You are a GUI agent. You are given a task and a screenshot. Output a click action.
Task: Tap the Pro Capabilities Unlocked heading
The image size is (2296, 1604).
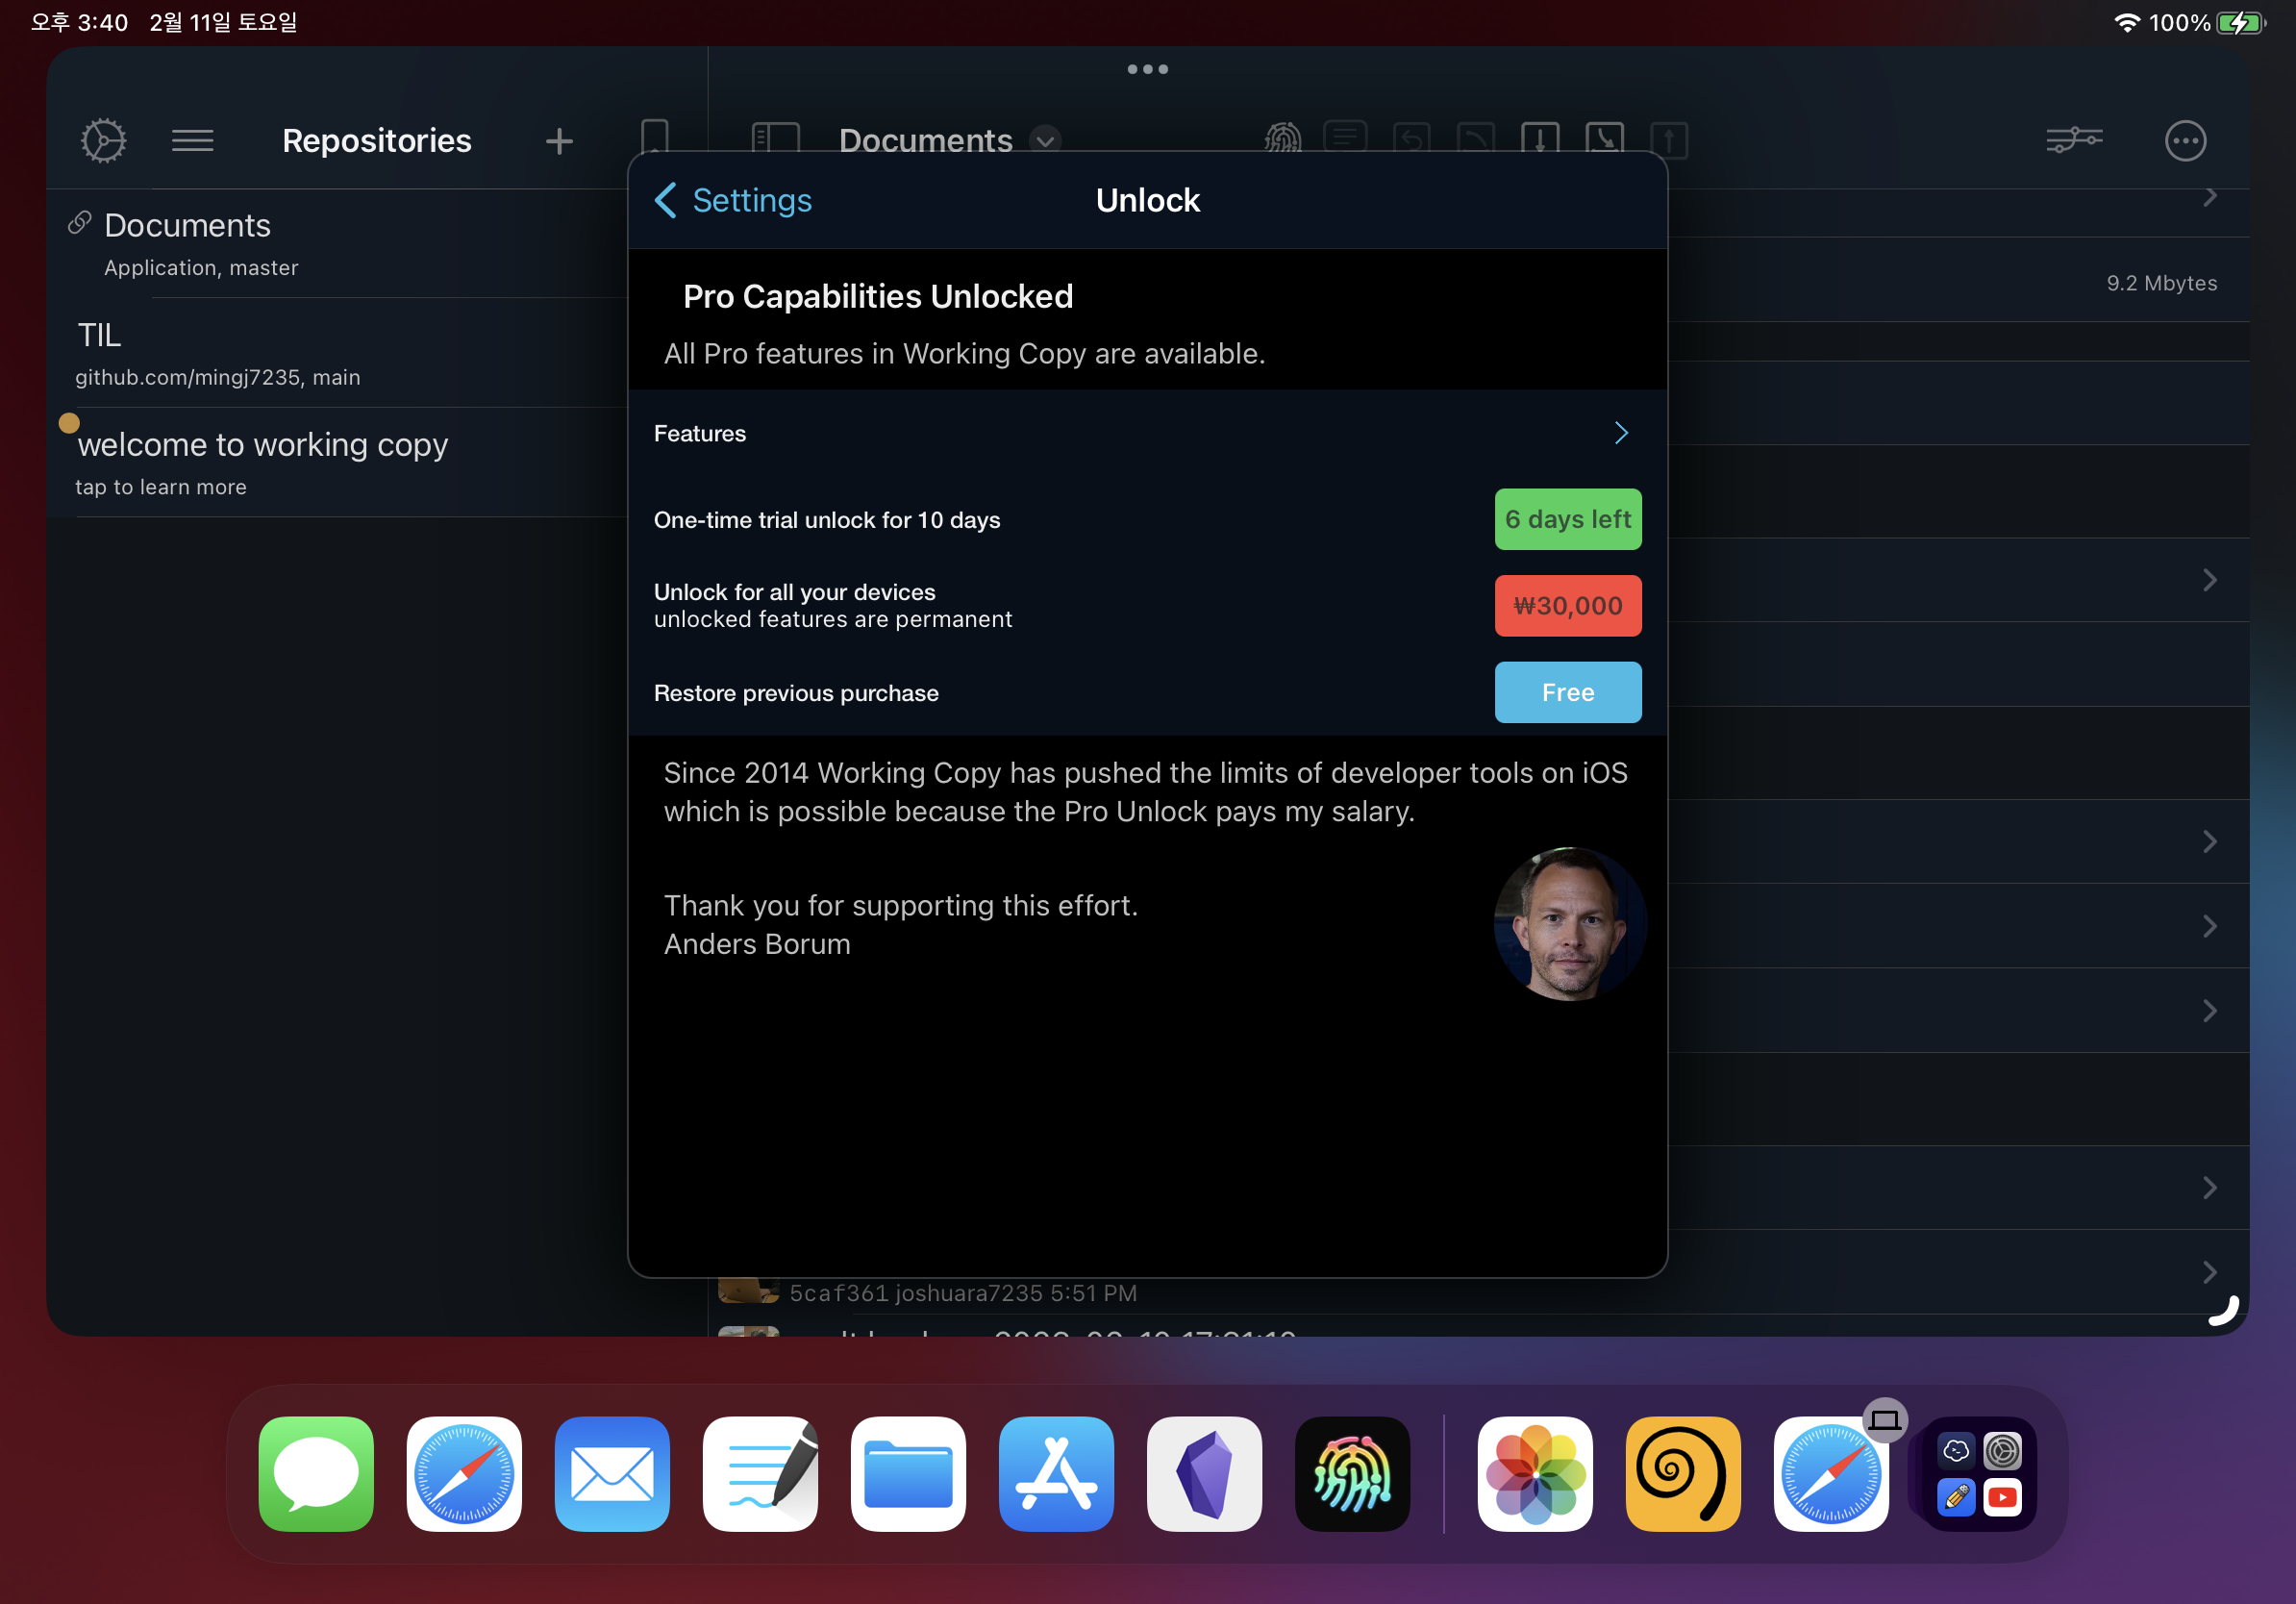[877, 297]
